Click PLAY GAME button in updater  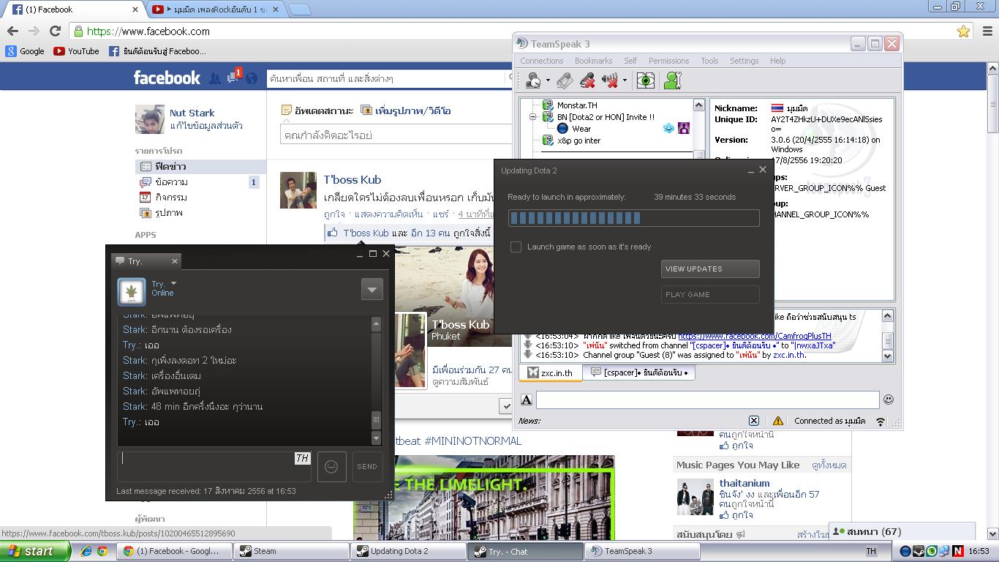click(x=710, y=294)
